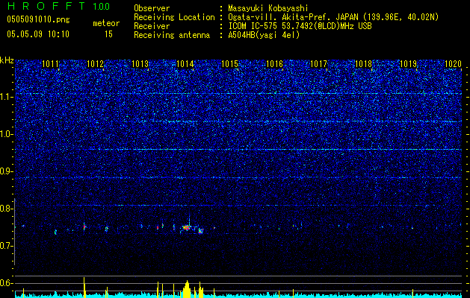Click the Receiving antenna label

[x=172, y=35]
